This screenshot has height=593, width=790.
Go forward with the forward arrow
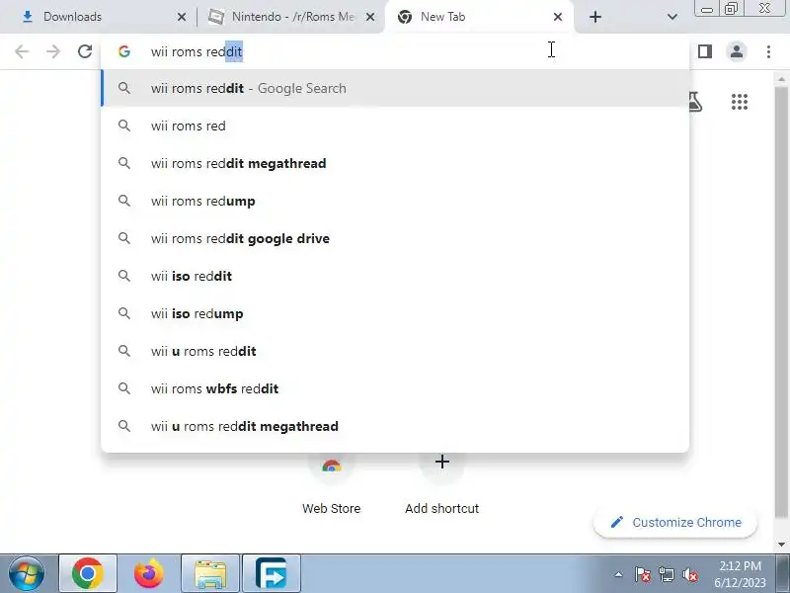pyautogui.click(x=53, y=51)
